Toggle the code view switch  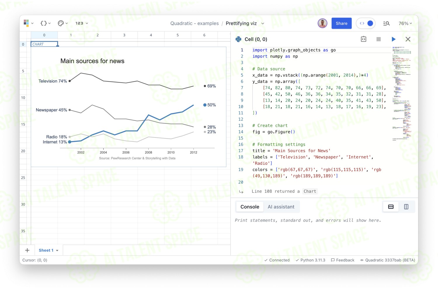pos(366,23)
